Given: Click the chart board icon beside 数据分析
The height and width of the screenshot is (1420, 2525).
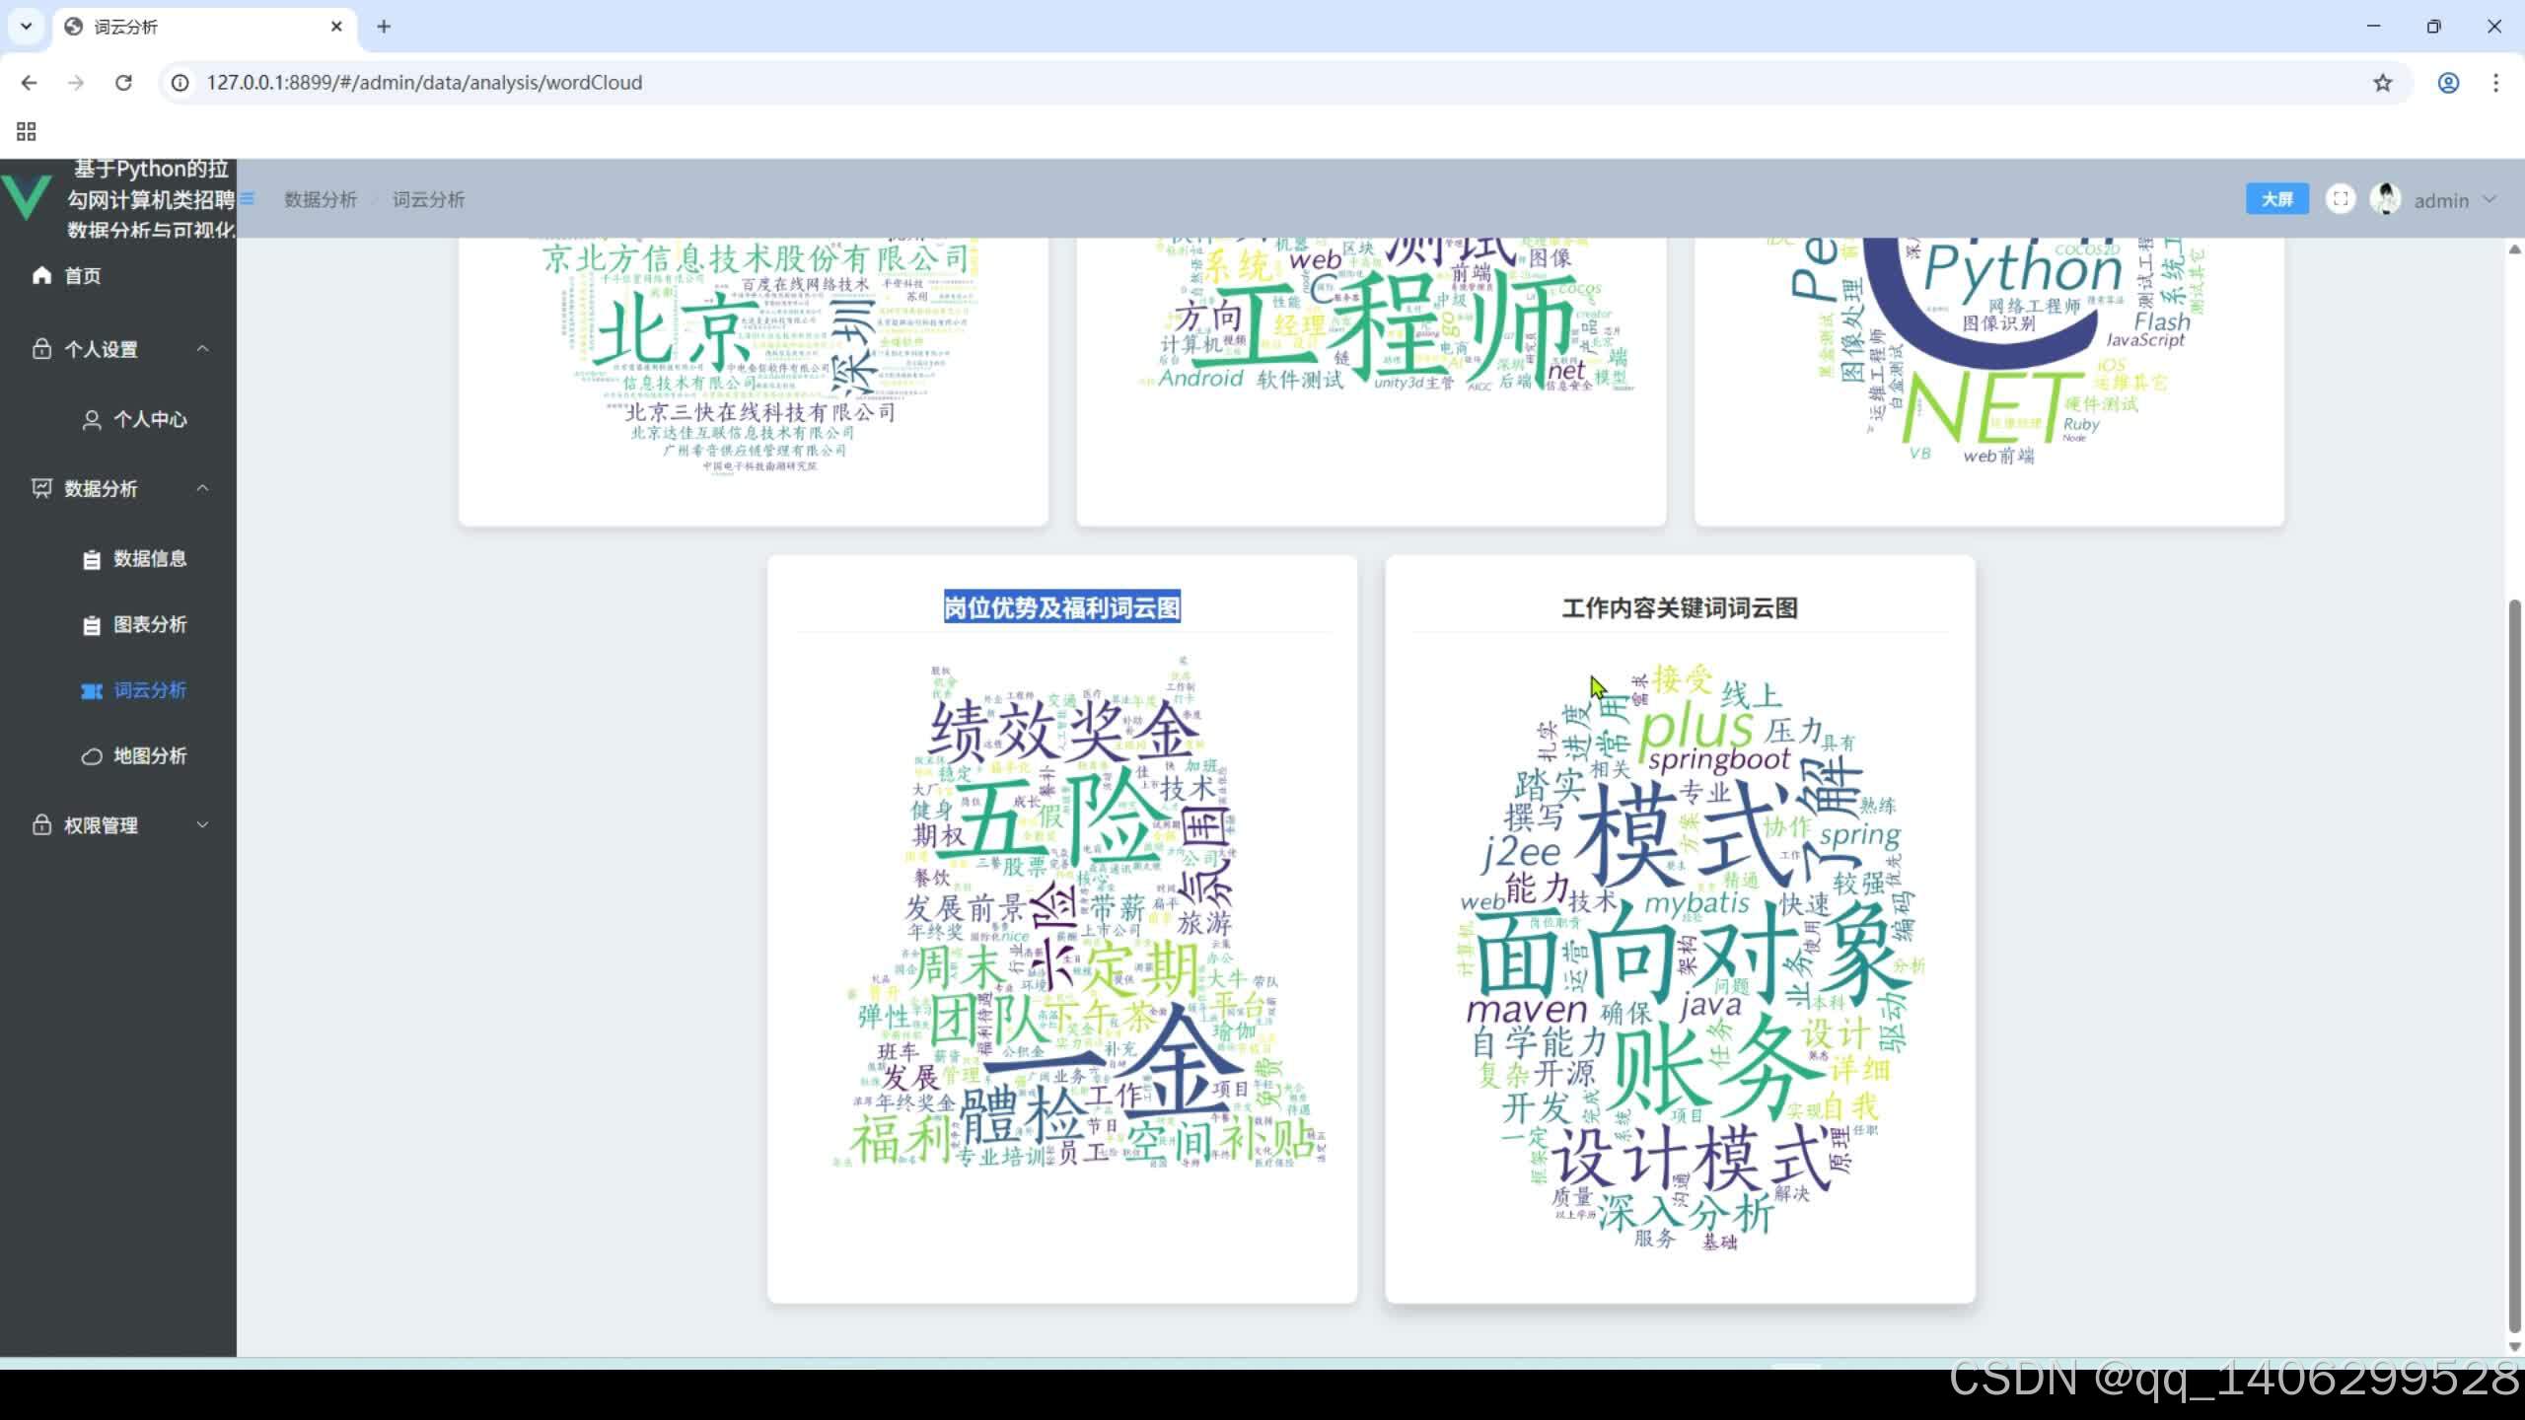Looking at the screenshot, I should [x=41, y=488].
